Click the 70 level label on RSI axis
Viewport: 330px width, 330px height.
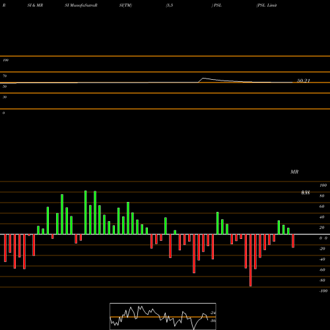click(x=5, y=76)
